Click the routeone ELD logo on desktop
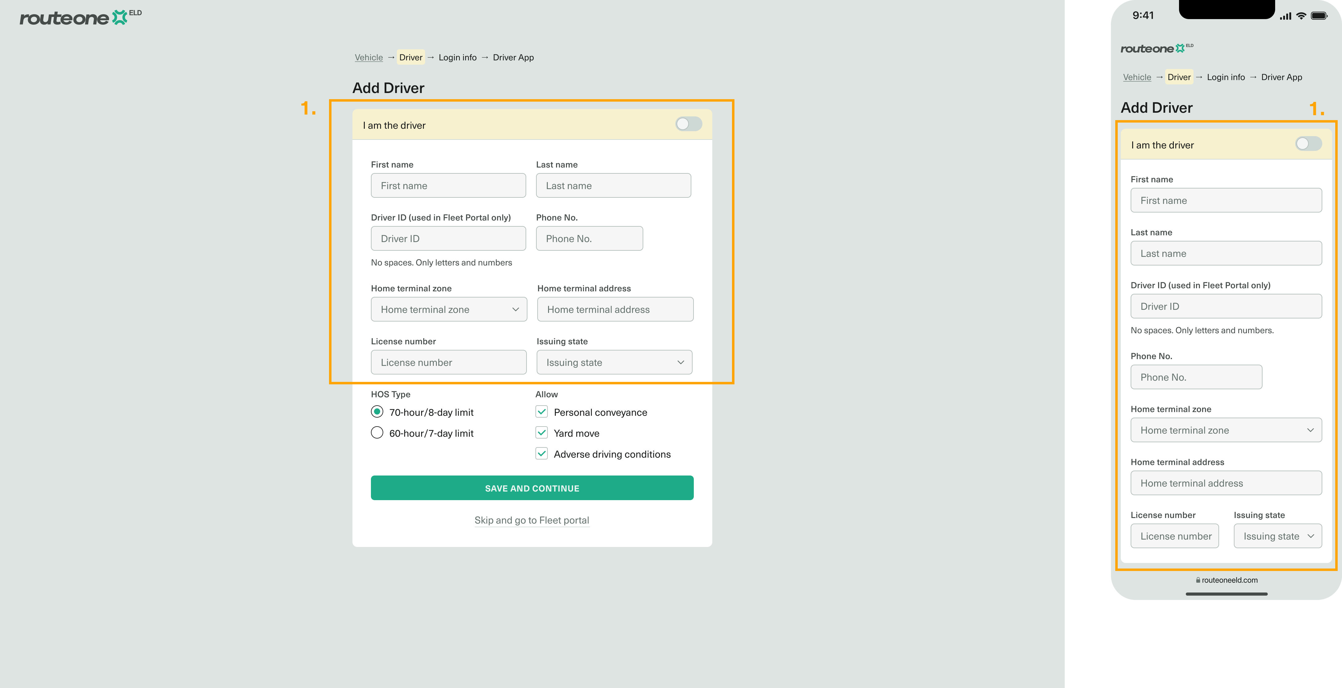1342x688 pixels. pos(80,17)
